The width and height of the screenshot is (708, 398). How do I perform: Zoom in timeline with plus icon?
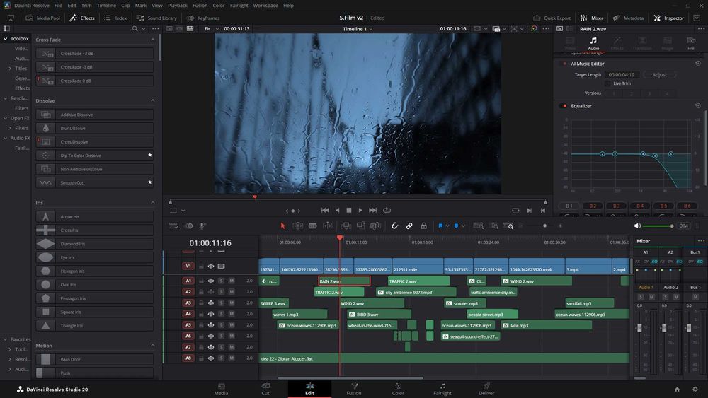[x=560, y=226]
